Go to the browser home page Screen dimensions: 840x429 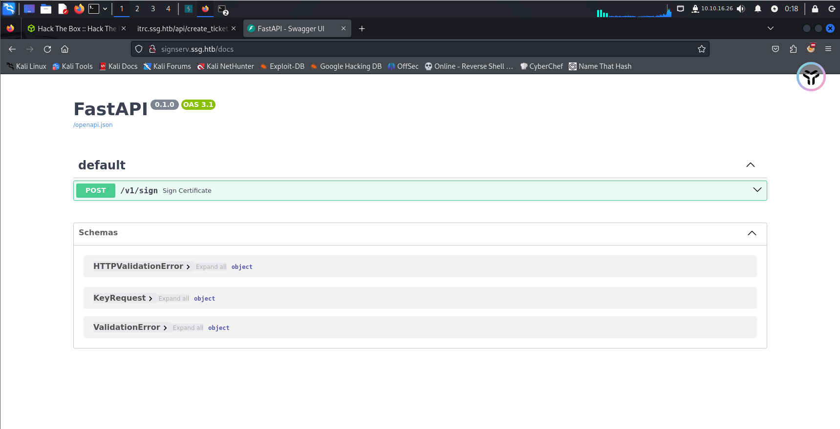coord(65,49)
